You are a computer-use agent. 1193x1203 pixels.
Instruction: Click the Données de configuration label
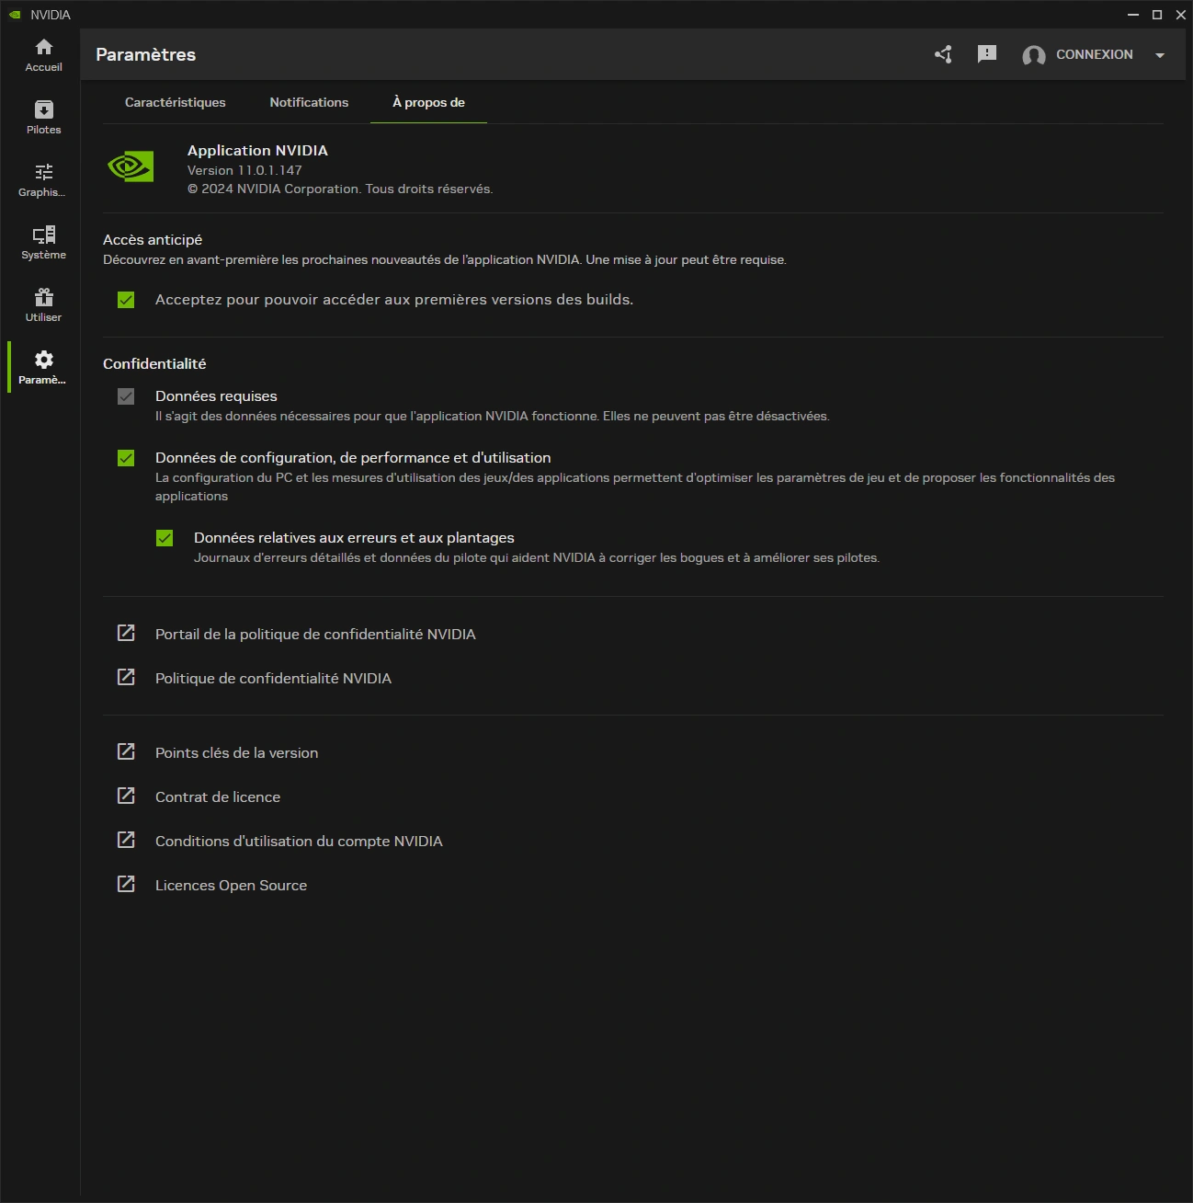click(x=353, y=457)
